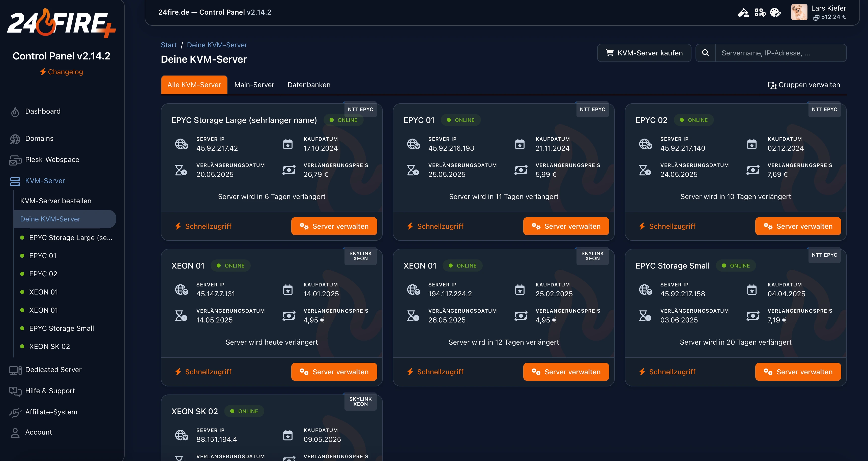Open XEON SK 02 in sidebar list
The image size is (868, 461).
[49, 347]
